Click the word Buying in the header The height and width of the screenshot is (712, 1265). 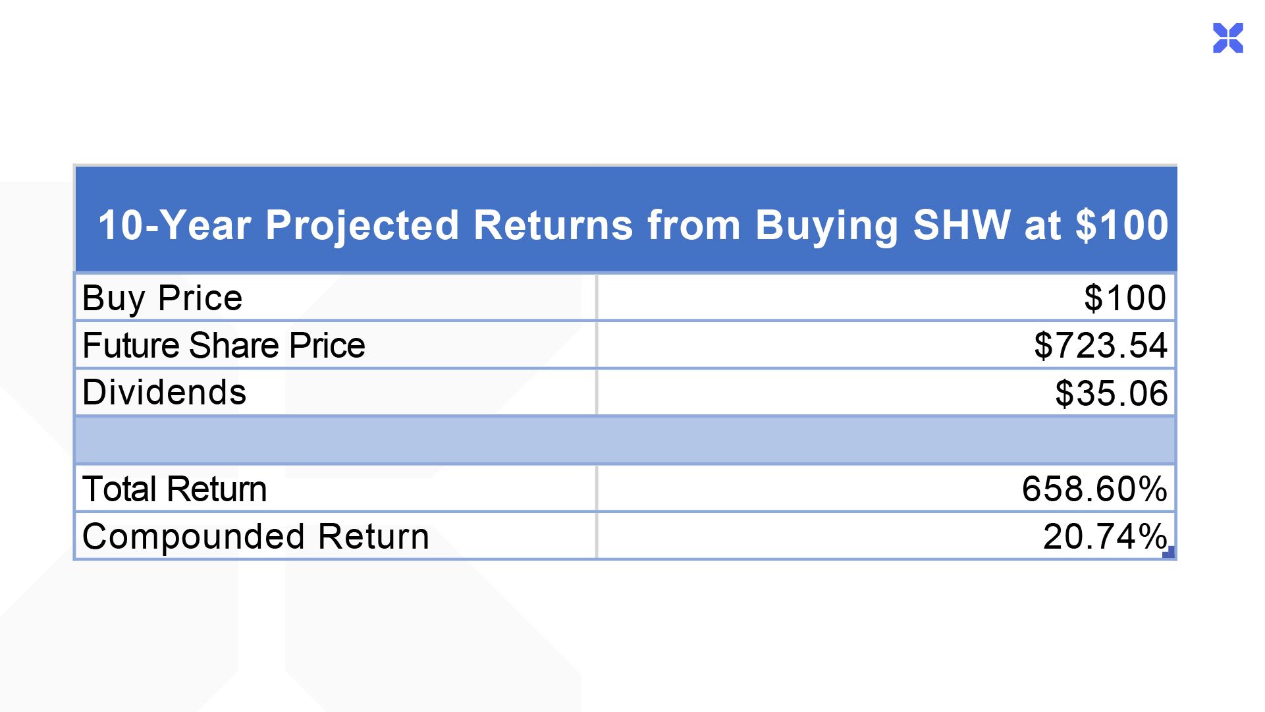(x=826, y=226)
